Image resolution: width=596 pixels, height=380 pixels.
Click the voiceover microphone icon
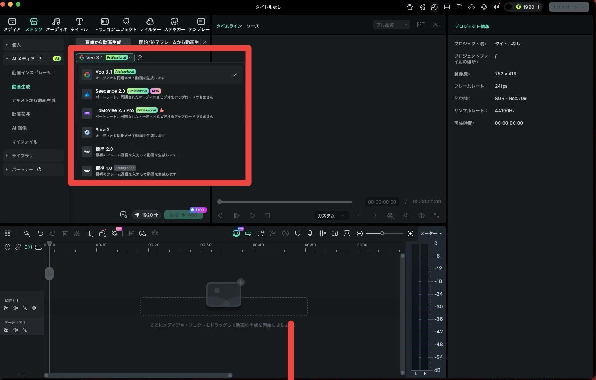310,233
